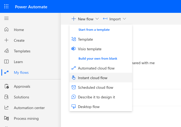Open Templates page from sidebar
This screenshot has width=181, height=127.
(22, 51)
